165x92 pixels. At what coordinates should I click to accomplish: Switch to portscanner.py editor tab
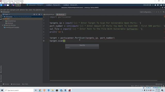(49, 15)
